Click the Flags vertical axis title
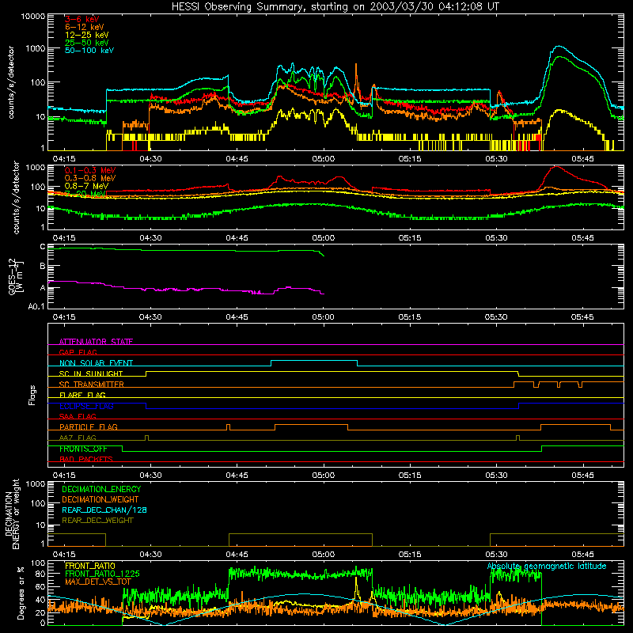633x633 pixels. 32,395
